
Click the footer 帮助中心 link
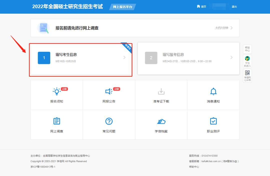point(195,167)
